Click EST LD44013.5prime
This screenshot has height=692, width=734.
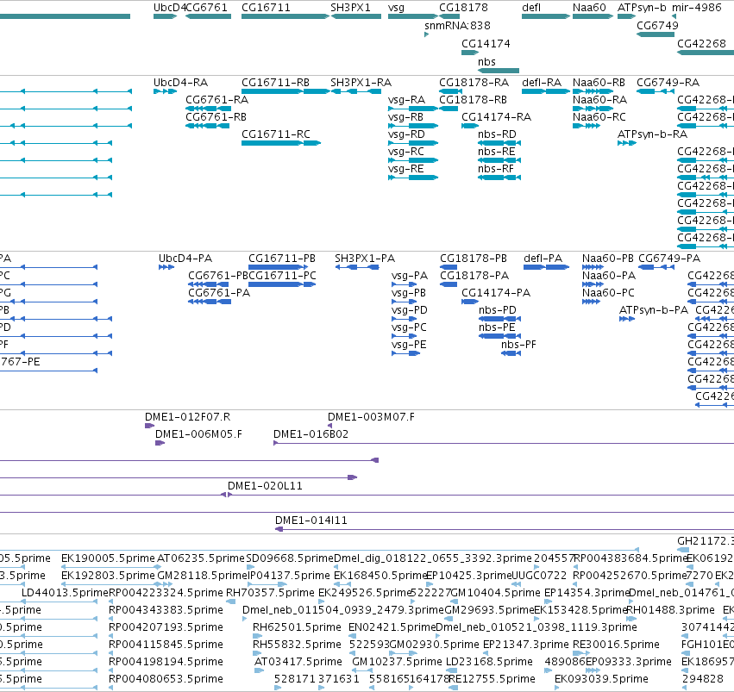[65, 593]
